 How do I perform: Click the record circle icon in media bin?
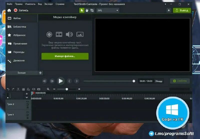49,34
